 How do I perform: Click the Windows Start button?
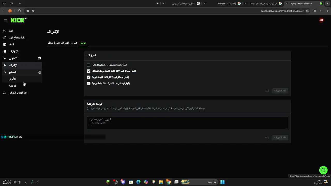222,182
